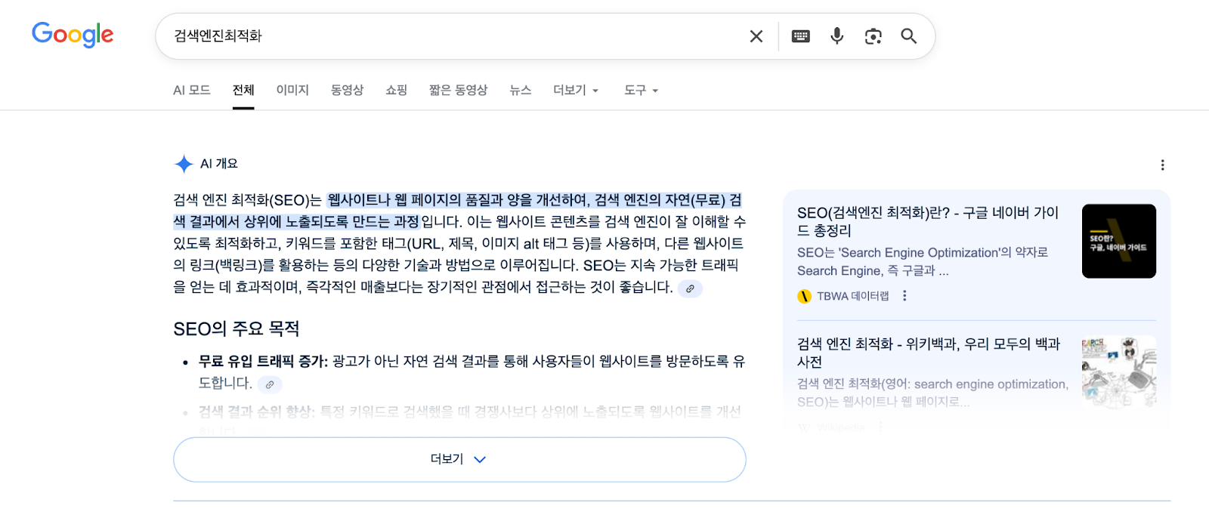Open TBWA 데이터랩 source options menu
The height and width of the screenshot is (521, 1209).
point(904,296)
